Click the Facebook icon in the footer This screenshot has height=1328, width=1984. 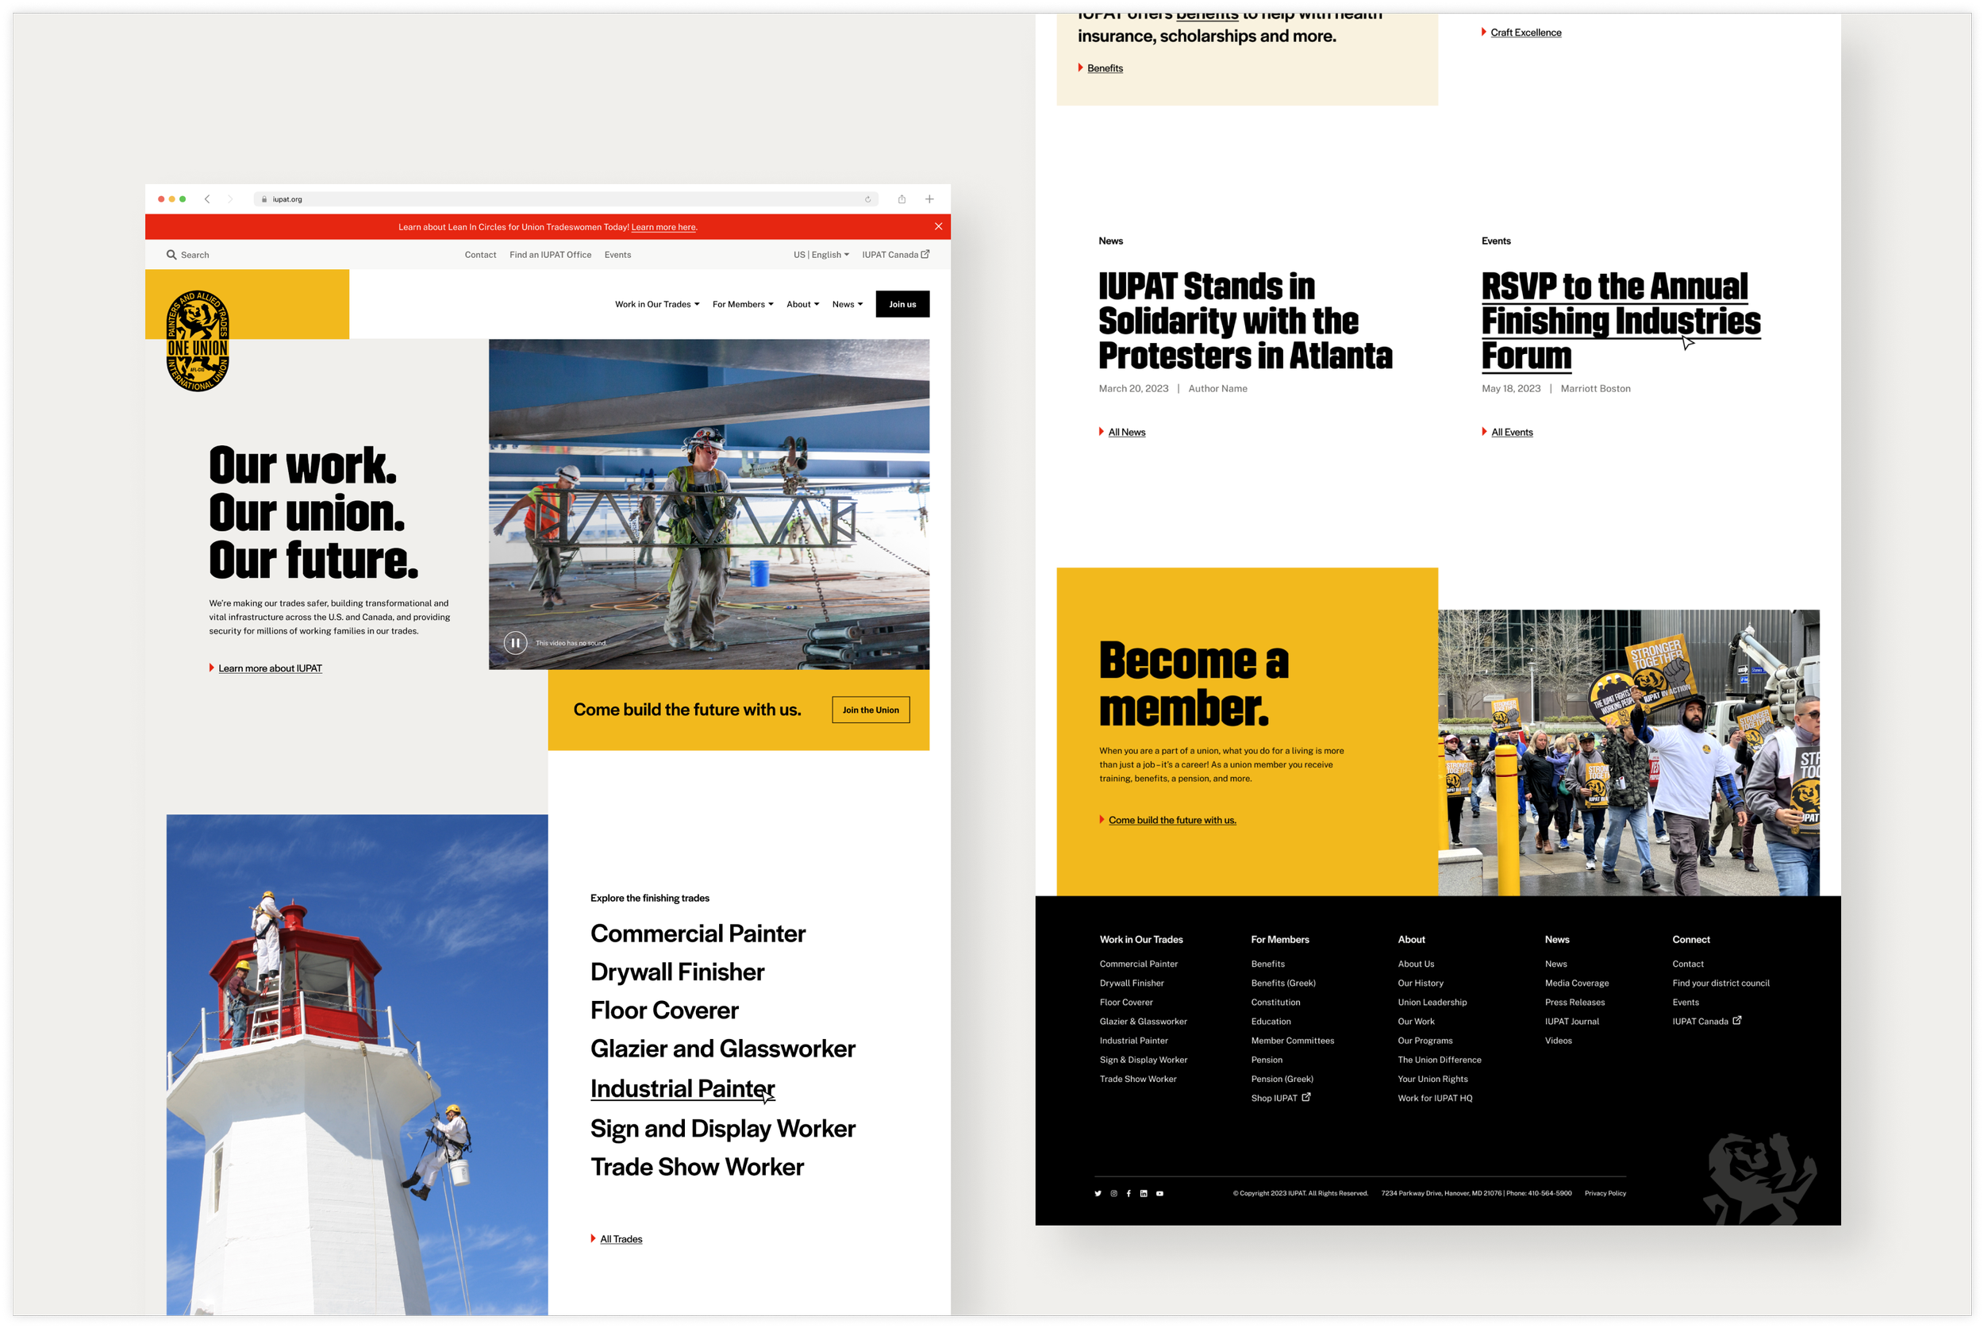tap(1128, 1193)
